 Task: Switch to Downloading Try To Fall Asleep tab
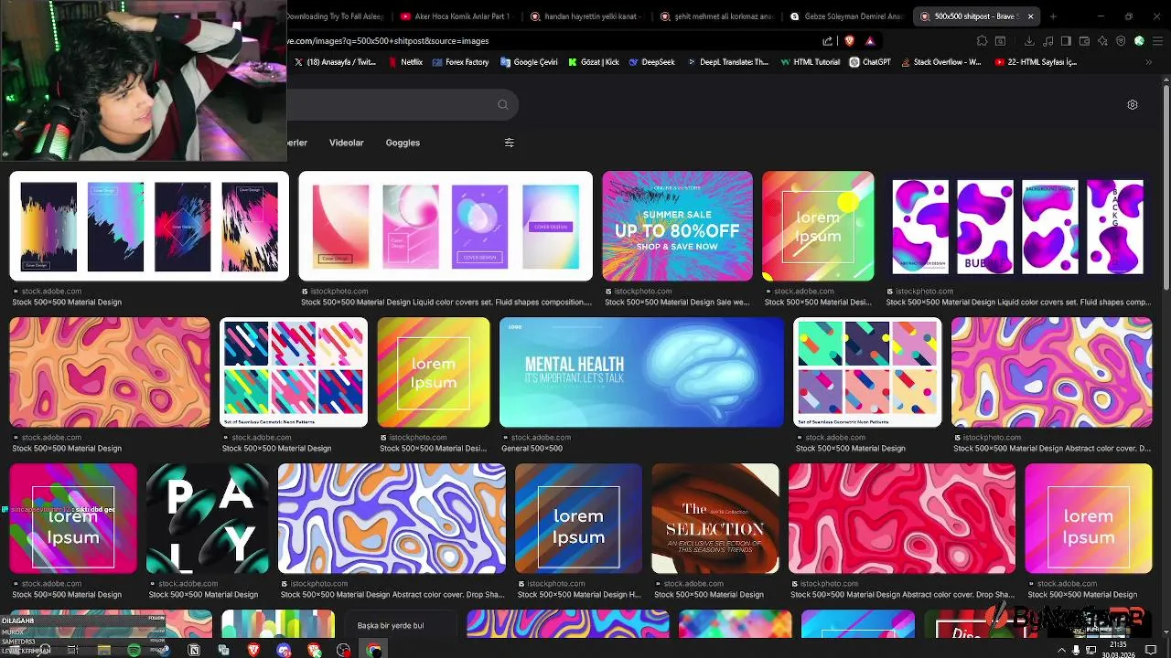(x=337, y=16)
